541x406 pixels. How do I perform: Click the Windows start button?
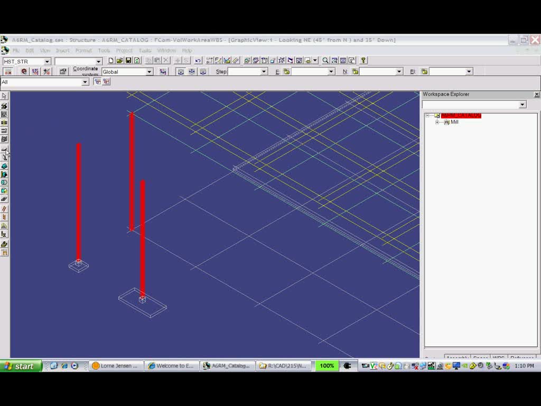coord(21,366)
